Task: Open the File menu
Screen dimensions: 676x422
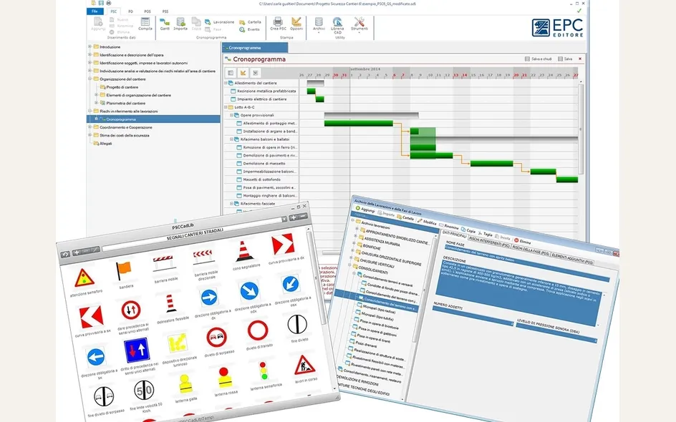Action: (95, 11)
